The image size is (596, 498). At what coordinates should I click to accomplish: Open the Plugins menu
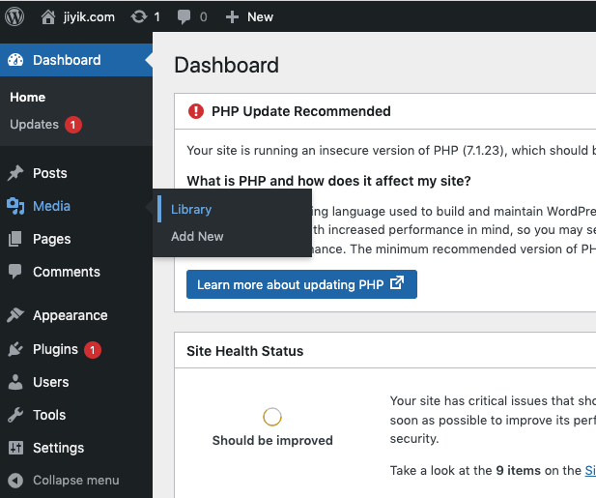[55, 349]
